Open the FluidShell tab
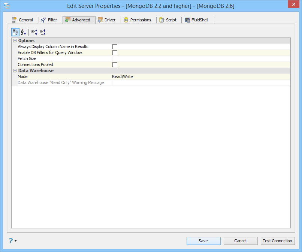302x252 pixels. pyautogui.click(x=197, y=20)
